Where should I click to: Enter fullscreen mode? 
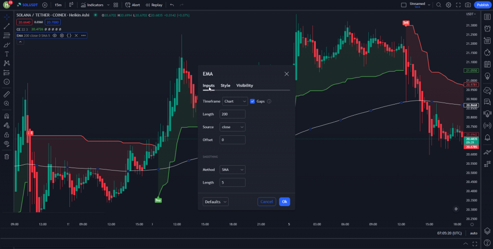point(458,5)
